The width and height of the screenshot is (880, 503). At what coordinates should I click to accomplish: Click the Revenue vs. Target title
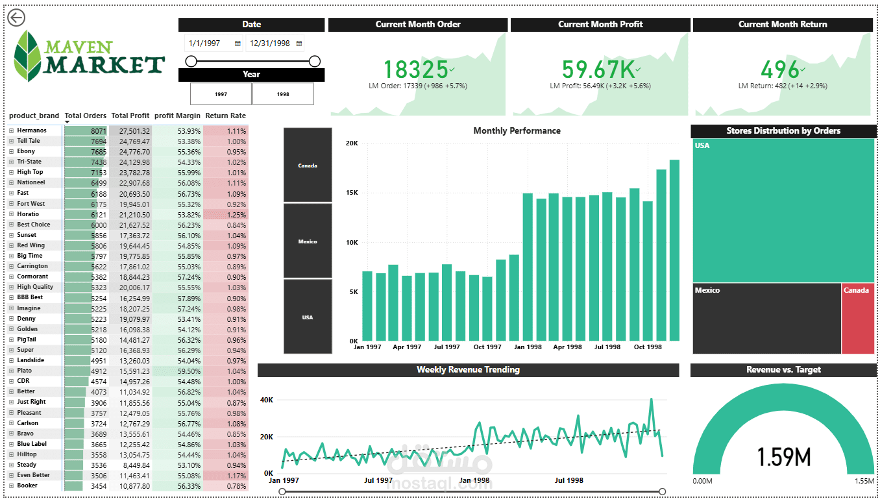(x=783, y=369)
